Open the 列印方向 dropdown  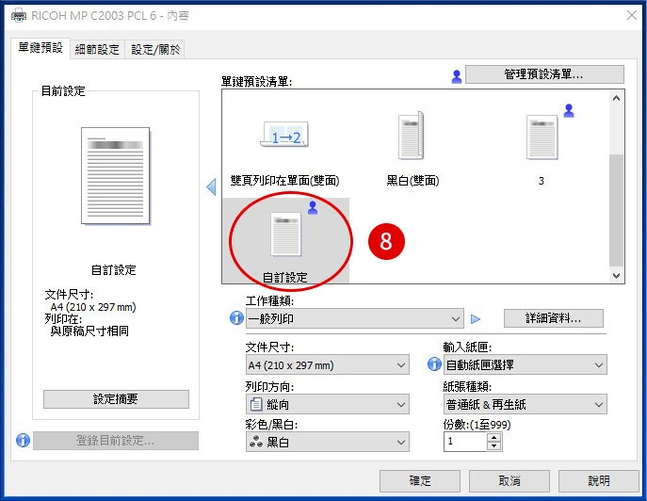pos(327,404)
